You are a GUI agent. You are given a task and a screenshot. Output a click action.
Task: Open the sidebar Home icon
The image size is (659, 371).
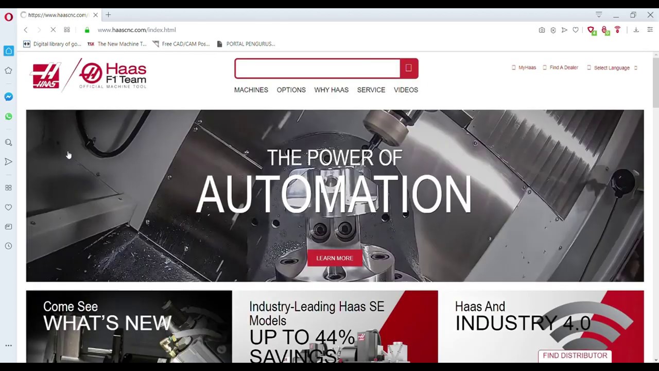coord(8,50)
